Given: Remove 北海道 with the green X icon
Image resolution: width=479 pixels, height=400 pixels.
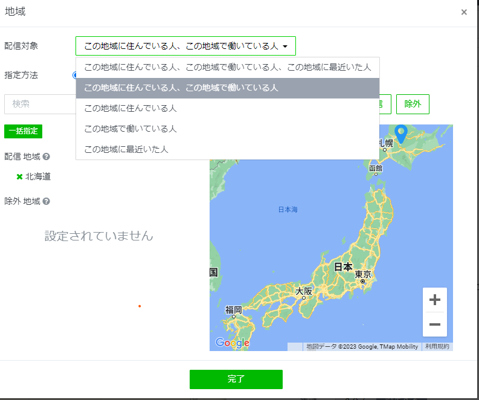Looking at the screenshot, I should tap(19, 176).
